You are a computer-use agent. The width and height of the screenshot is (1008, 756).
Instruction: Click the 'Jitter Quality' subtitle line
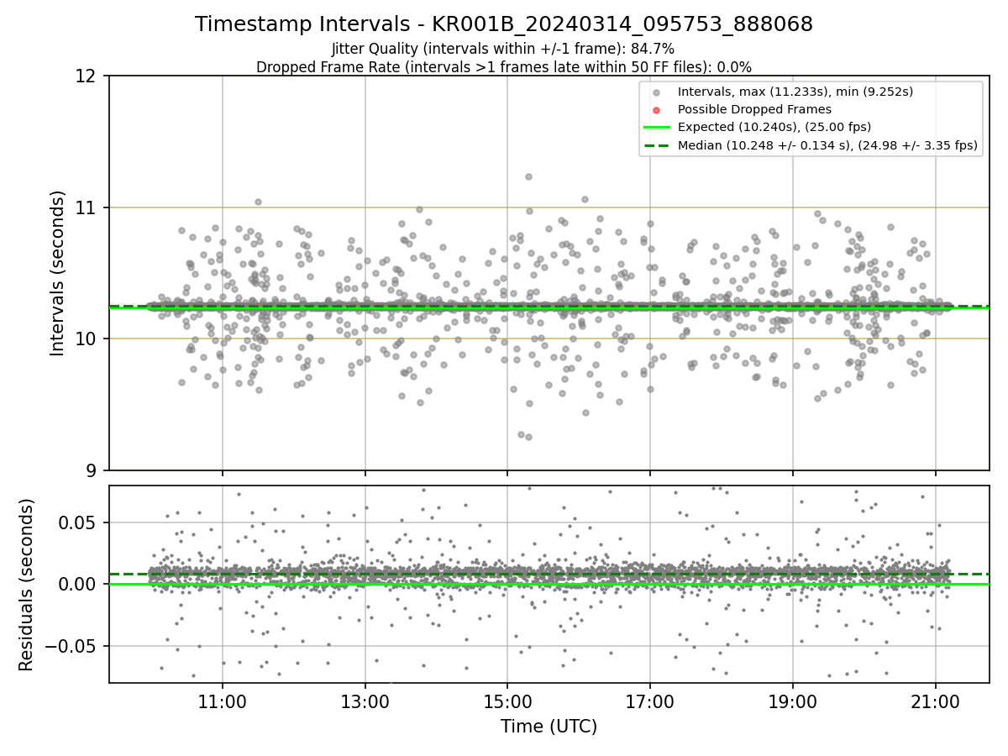[503, 50]
